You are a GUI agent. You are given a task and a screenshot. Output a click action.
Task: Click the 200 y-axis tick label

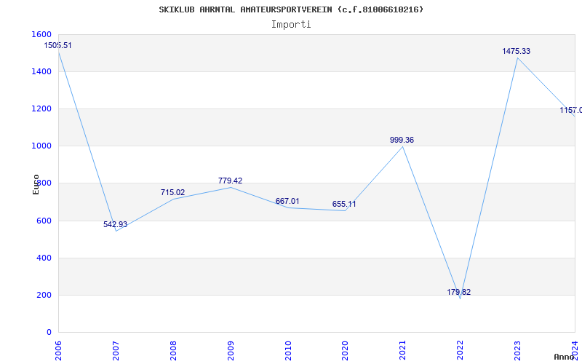coord(44,295)
